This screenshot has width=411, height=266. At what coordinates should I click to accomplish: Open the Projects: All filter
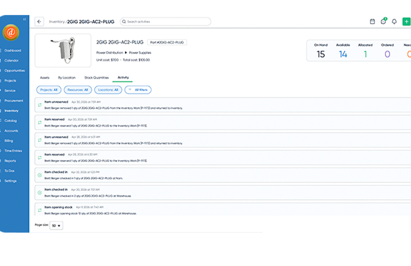(x=49, y=90)
